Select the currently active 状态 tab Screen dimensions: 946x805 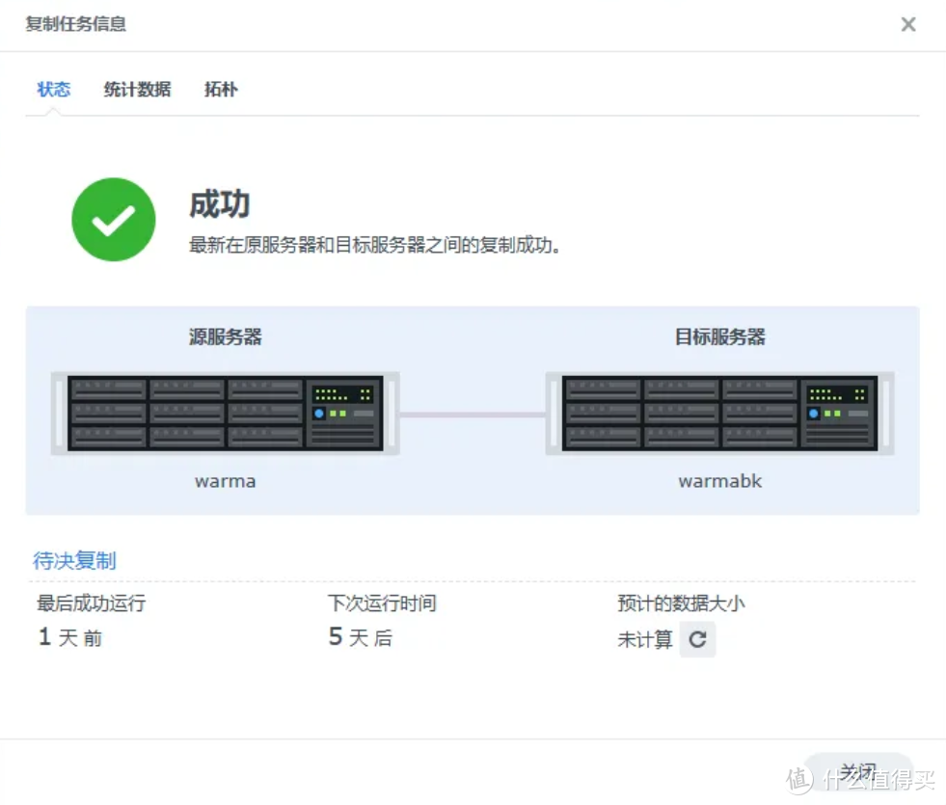[x=53, y=90]
